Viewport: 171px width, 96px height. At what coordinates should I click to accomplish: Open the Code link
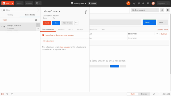[x=166, y=30]
